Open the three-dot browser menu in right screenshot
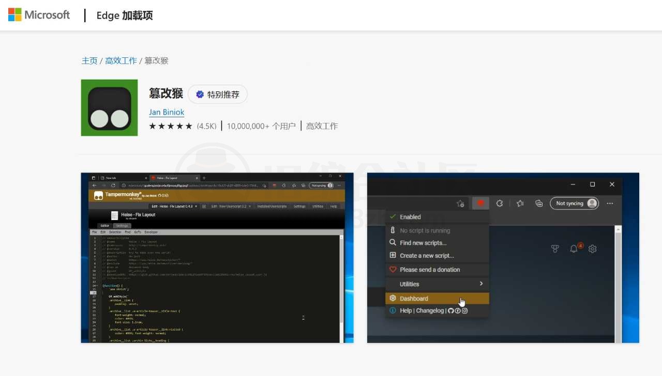This screenshot has width=662, height=376. coord(610,203)
